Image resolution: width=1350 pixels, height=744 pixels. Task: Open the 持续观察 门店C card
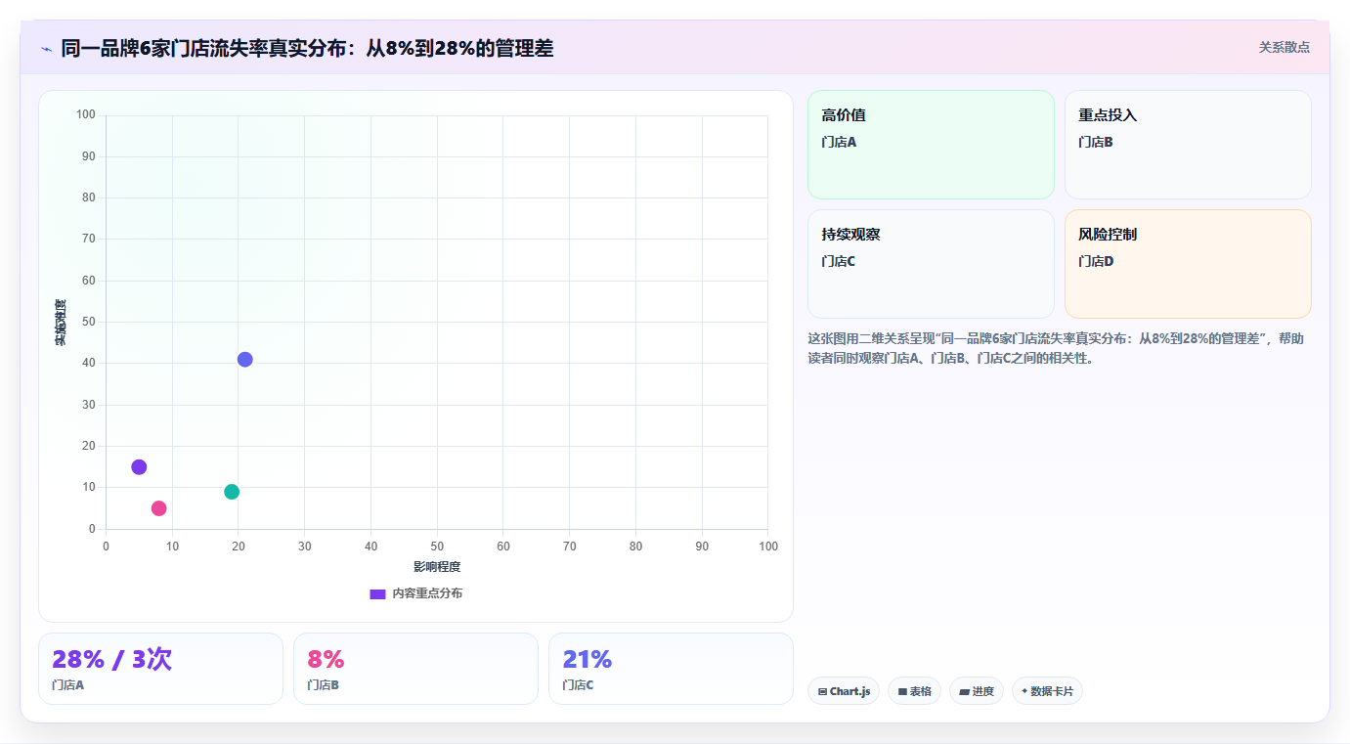tap(931, 264)
